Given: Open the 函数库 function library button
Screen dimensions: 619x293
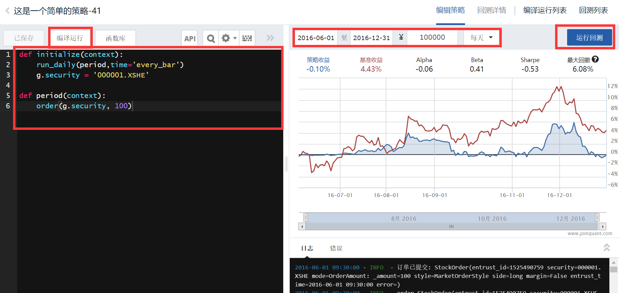Looking at the screenshot, I should click(x=115, y=38).
